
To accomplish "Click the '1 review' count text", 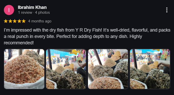I will tap(25, 12).
